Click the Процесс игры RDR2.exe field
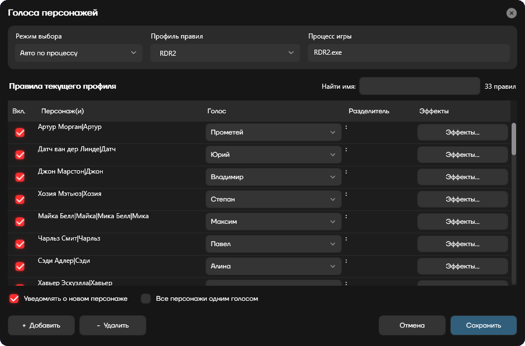 [409, 53]
